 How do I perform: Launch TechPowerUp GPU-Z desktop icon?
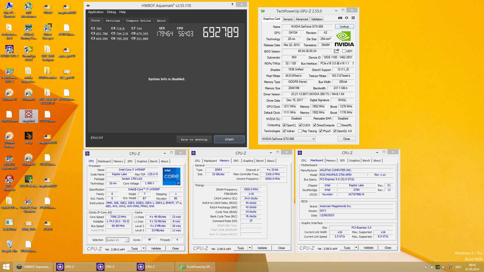[9, 75]
